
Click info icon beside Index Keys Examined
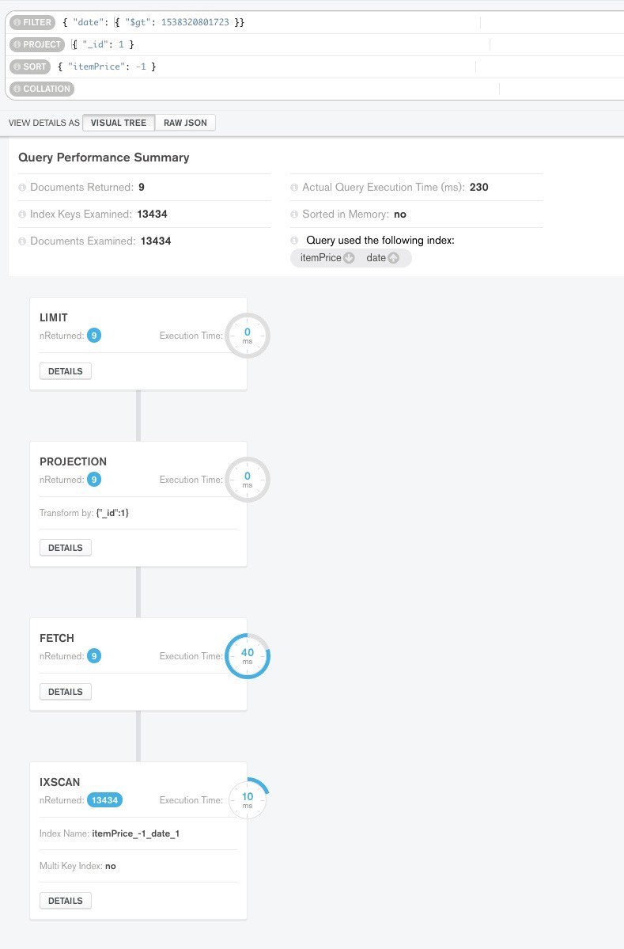22,214
